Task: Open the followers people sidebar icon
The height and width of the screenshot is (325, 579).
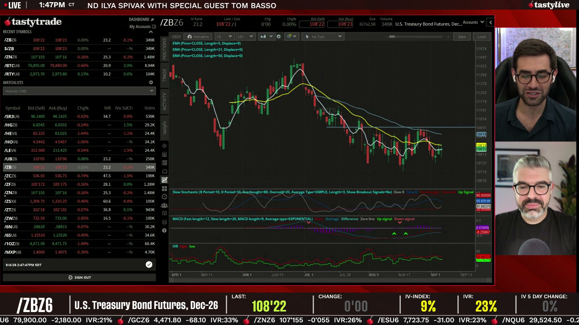Action: click(x=164, y=206)
